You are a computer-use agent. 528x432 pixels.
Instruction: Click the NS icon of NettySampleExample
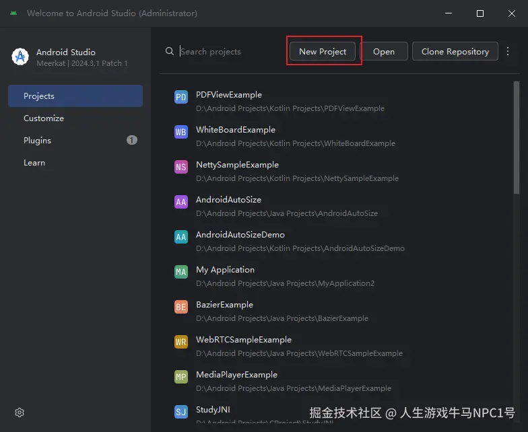pos(180,167)
